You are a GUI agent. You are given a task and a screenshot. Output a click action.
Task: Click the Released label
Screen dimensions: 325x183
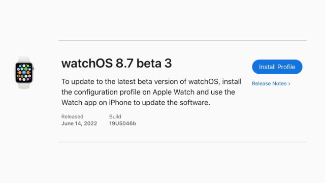(72, 116)
